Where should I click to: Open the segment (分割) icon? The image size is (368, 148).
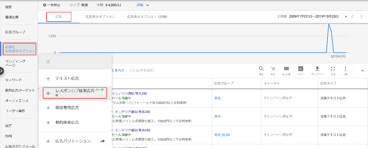[273, 69]
